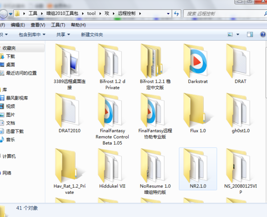This screenshot has width=267, height=217.
Task: Click the 新建文件夹 button
Action: click(92, 35)
